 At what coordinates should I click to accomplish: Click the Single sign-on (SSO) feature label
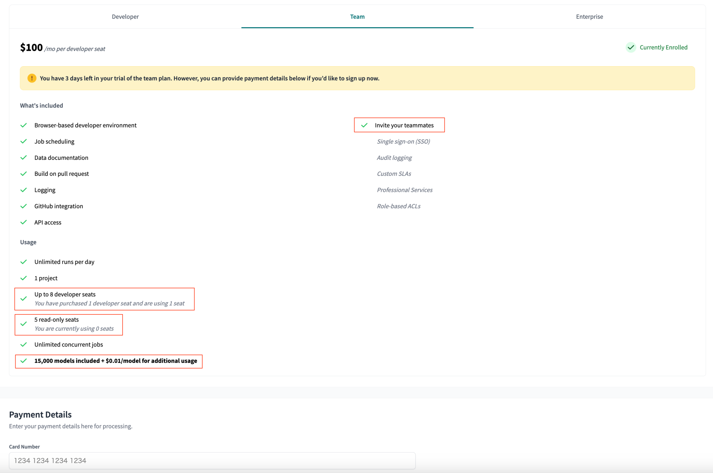pyautogui.click(x=403, y=141)
